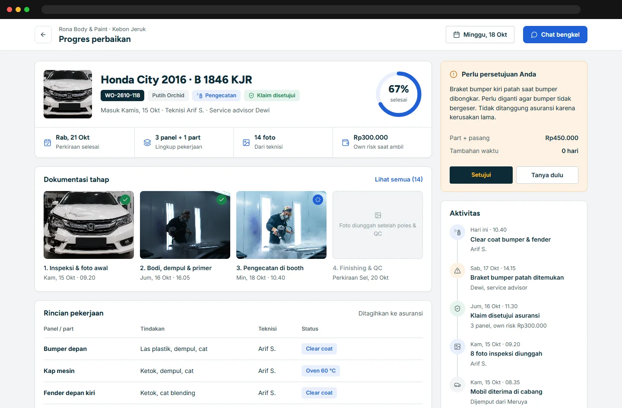Click the 67% selesai progress ring

click(x=399, y=94)
